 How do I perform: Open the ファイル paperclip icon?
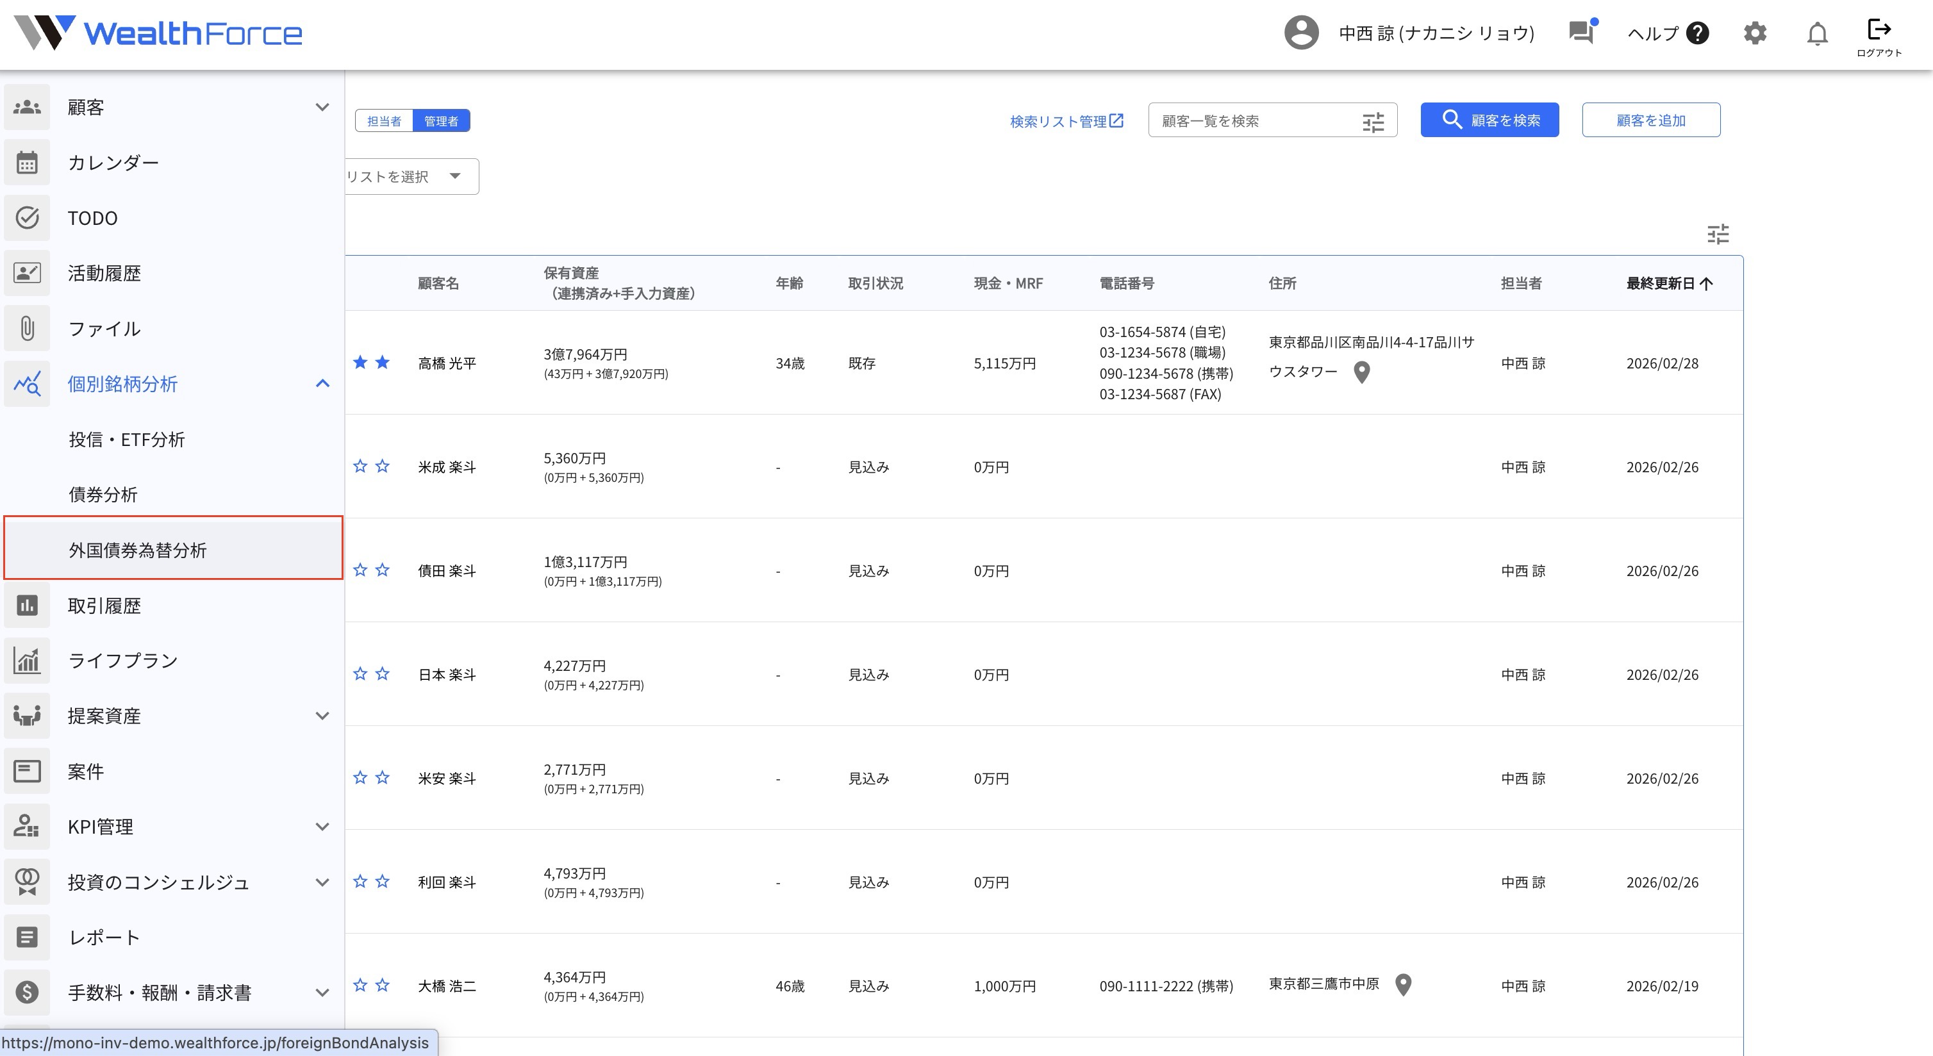(27, 329)
